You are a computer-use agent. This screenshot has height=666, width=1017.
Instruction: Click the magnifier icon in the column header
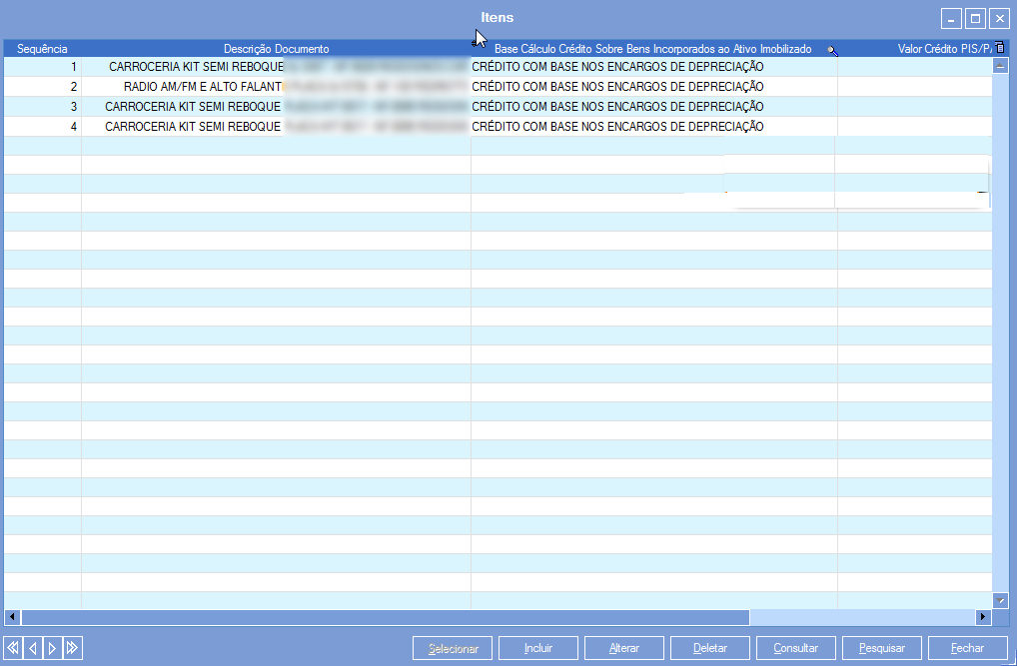[x=831, y=49]
